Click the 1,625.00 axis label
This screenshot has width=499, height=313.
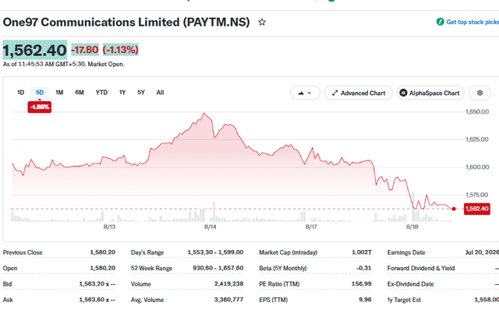(x=477, y=139)
